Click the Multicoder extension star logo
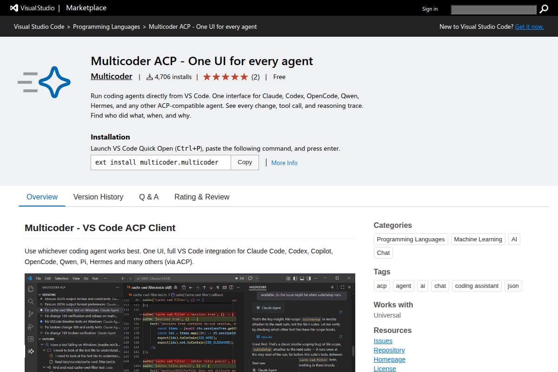 [44, 82]
